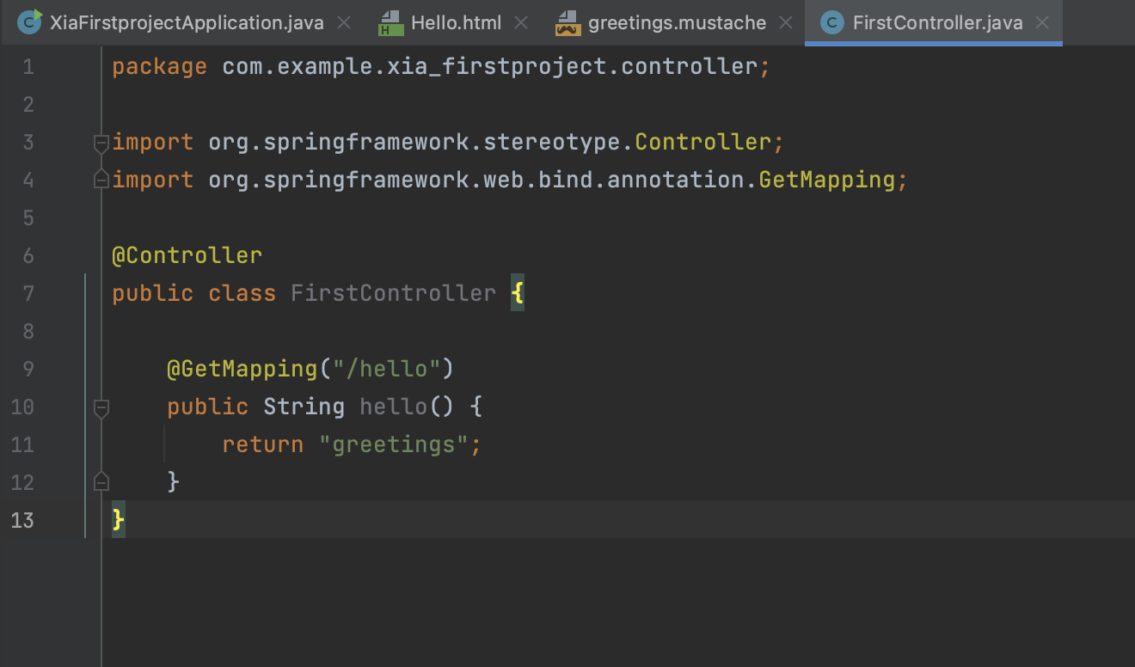The height and width of the screenshot is (667, 1135).
Task: Click the mustache file icon on greetings tab
Action: (568, 23)
